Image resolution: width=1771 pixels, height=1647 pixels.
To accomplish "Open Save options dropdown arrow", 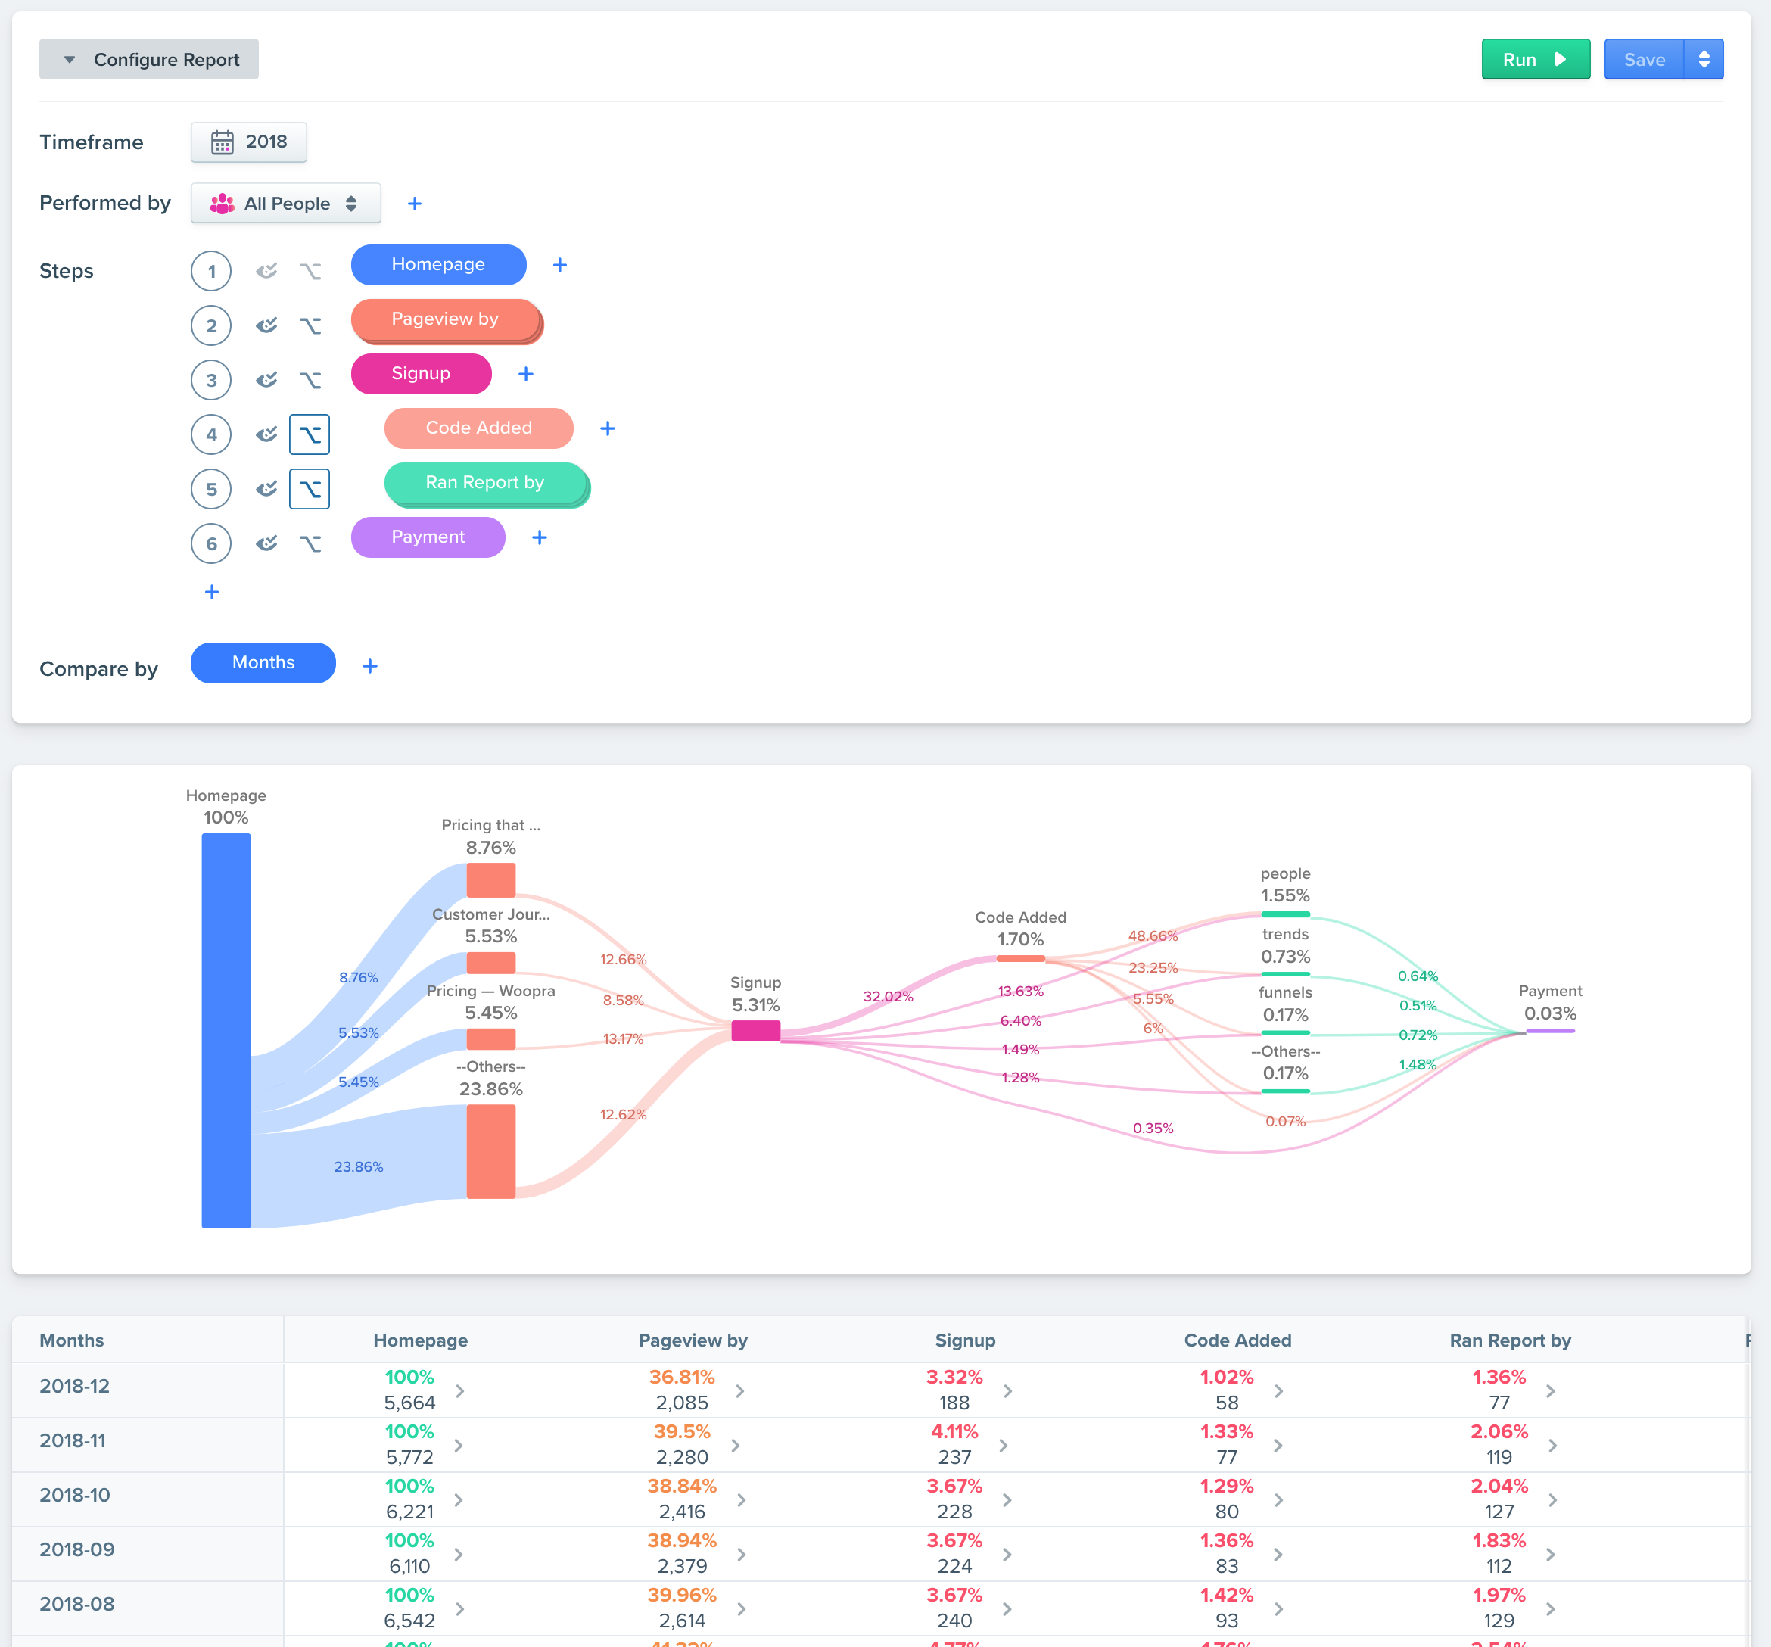I will click(1704, 60).
